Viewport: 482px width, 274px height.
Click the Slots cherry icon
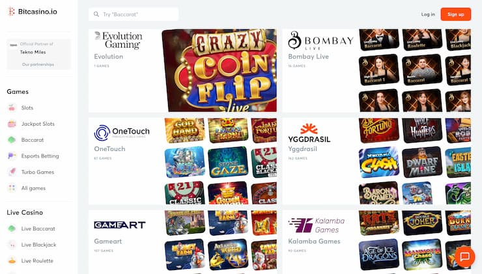point(12,108)
